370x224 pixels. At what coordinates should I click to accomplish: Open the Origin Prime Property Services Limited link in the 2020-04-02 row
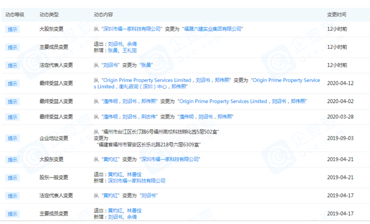[x=223, y=102]
